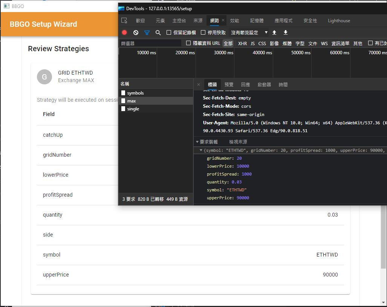387x307 pixels.
Task: Filter by 全部 type
Action: pyautogui.click(x=228, y=43)
